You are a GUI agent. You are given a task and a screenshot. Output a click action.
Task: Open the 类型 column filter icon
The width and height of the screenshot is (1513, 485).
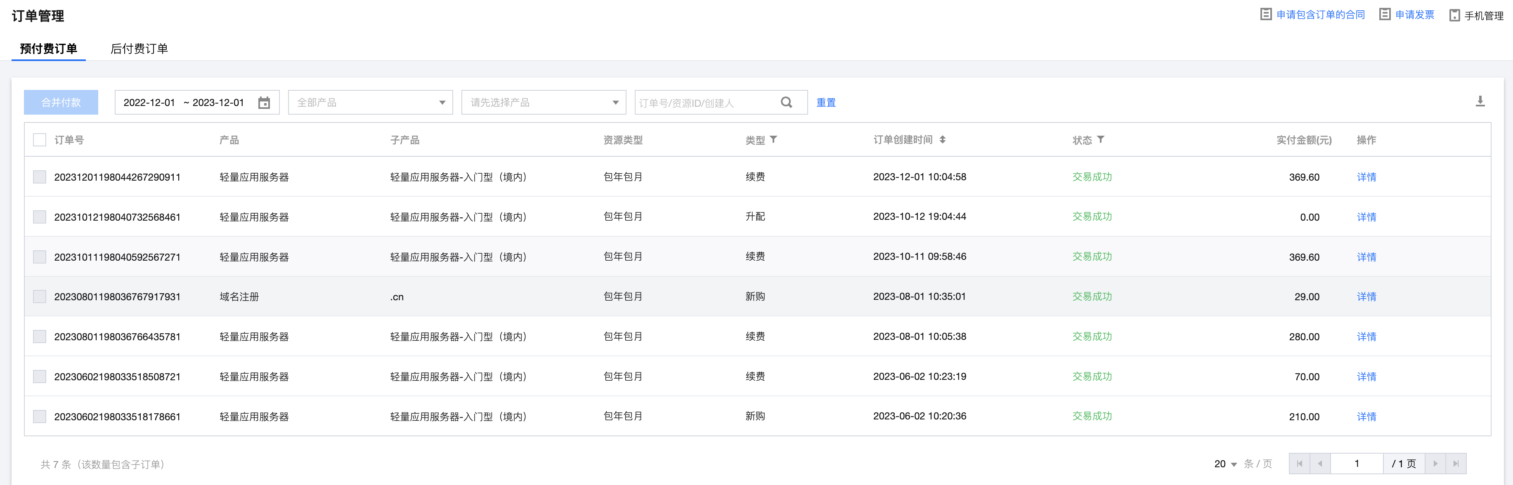773,140
